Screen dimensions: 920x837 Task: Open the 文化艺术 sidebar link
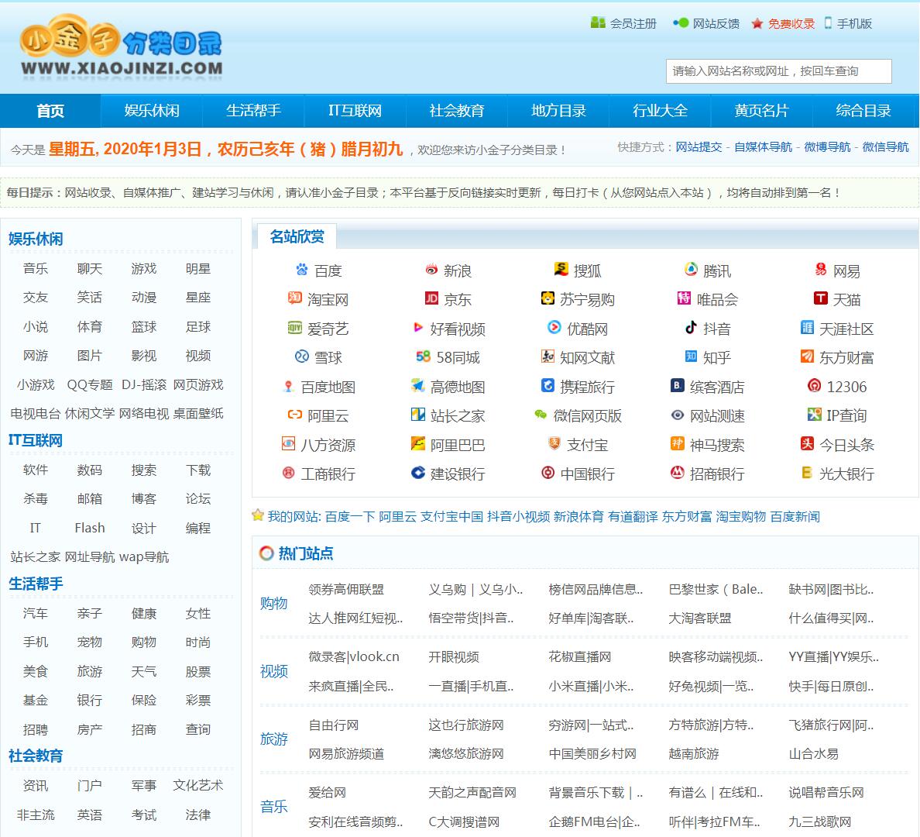(197, 785)
